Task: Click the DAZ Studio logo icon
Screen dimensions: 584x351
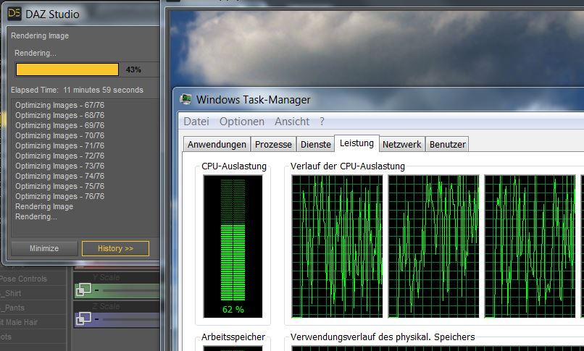Action: coord(14,14)
